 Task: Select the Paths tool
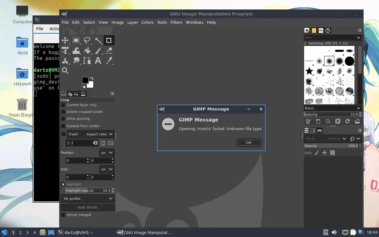87,61
